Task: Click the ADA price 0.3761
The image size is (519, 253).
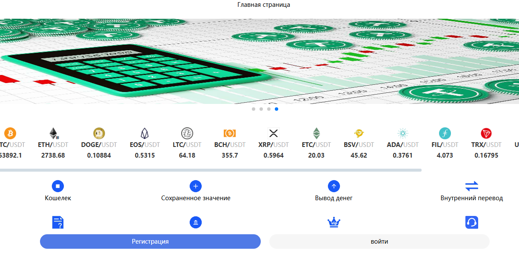Action: click(x=402, y=155)
